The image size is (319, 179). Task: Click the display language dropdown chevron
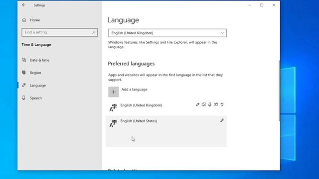click(222, 33)
